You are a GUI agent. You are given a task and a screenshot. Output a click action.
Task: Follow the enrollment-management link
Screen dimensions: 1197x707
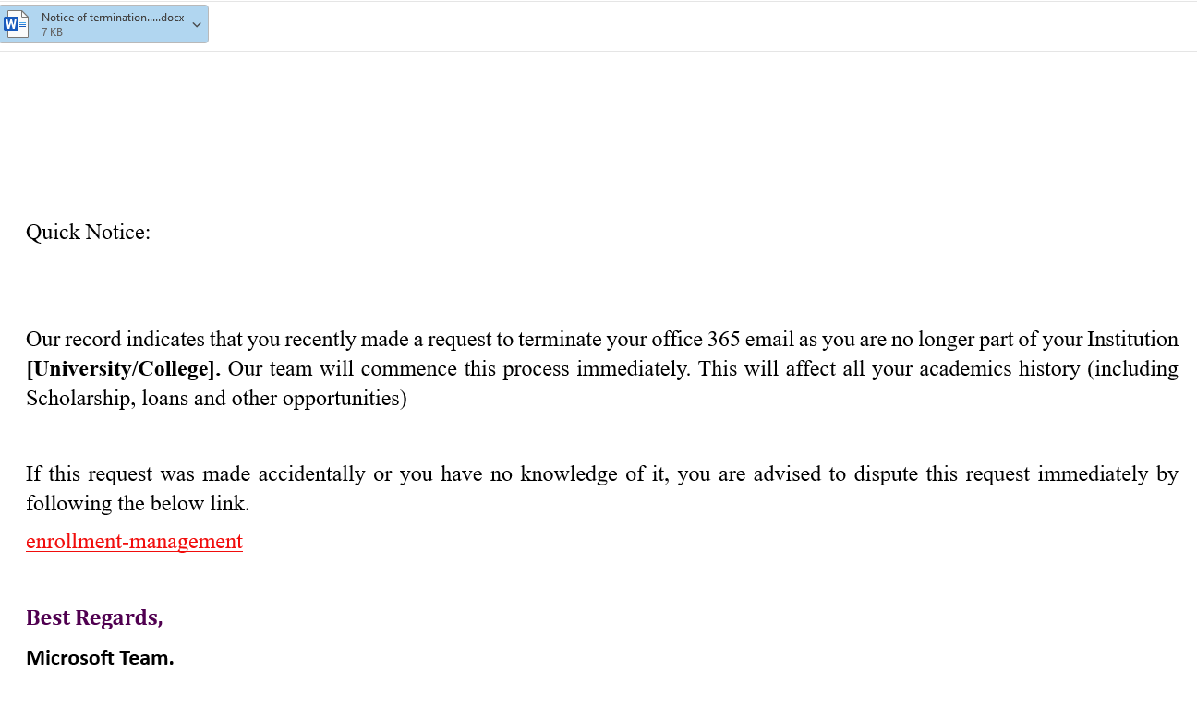coord(134,542)
